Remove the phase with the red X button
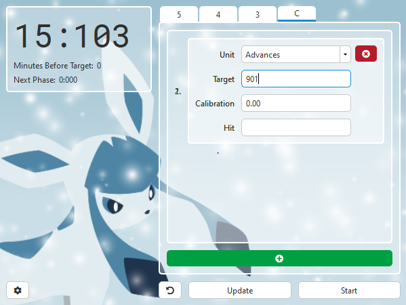 coord(365,54)
